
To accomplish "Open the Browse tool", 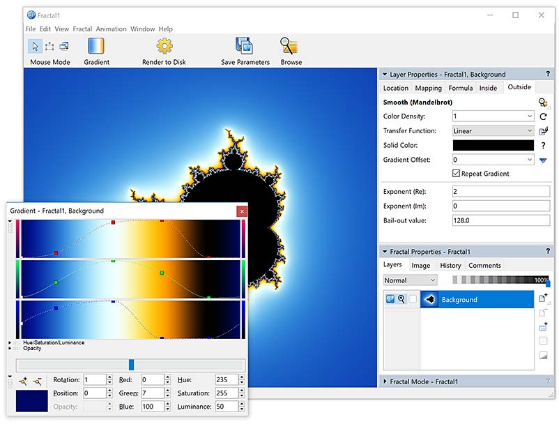I will (289, 46).
